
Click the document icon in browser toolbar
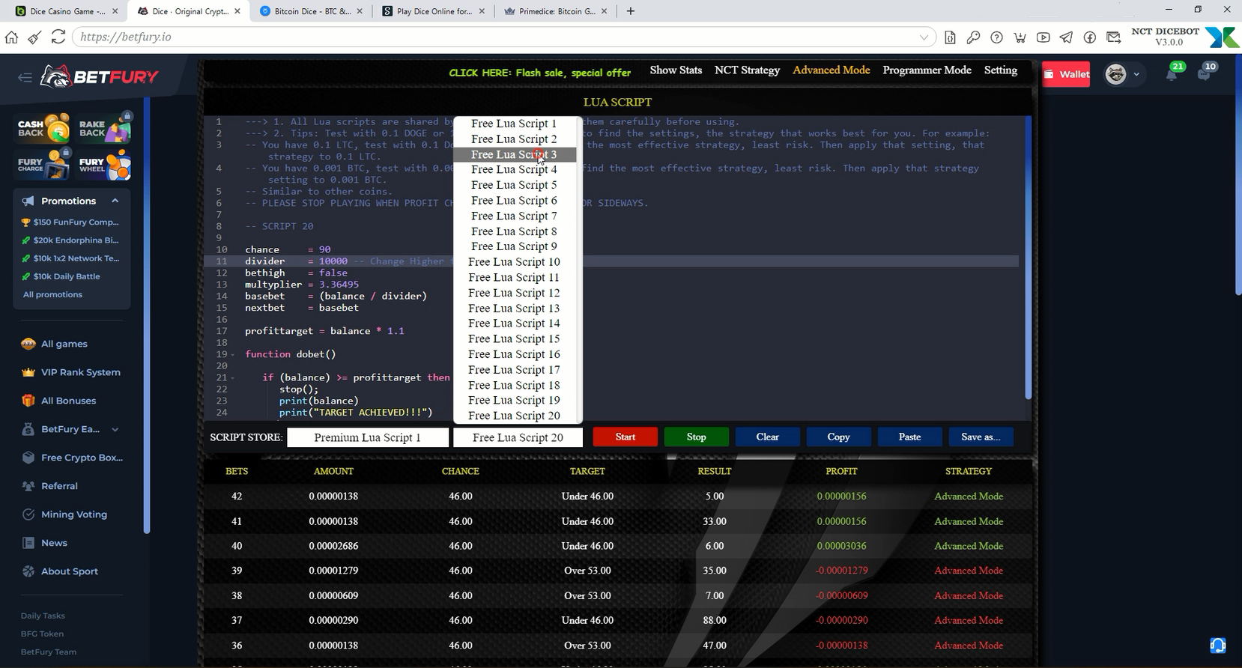pyautogui.click(x=950, y=37)
